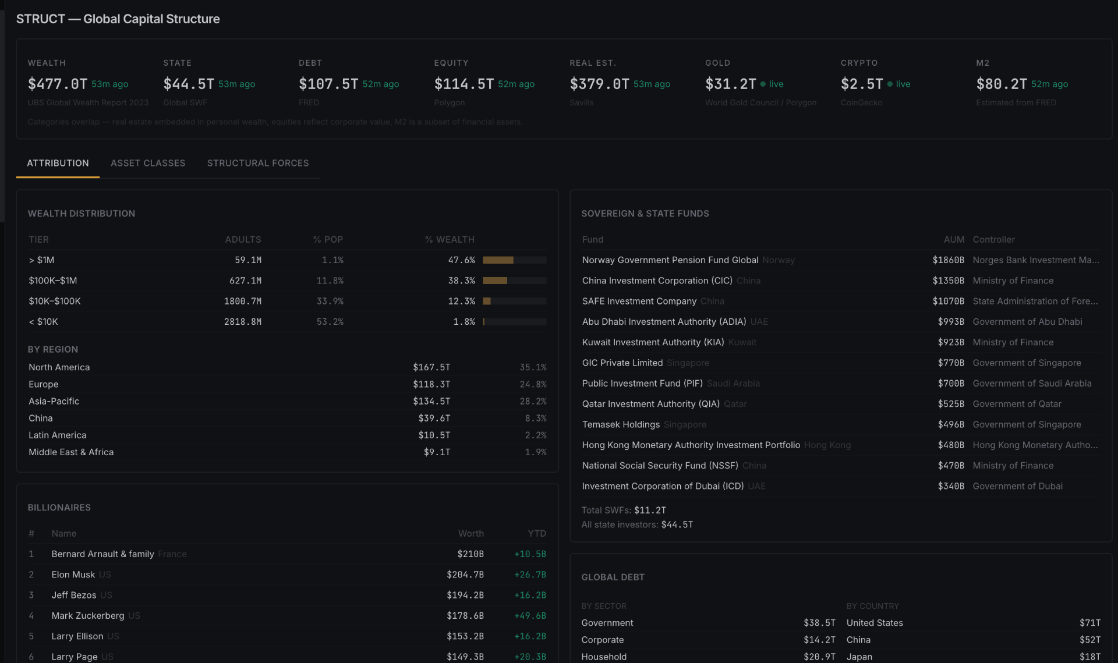The width and height of the screenshot is (1118, 663).
Task: Click the vertical scrollbar handle at left edge
Action: click(2, 115)
